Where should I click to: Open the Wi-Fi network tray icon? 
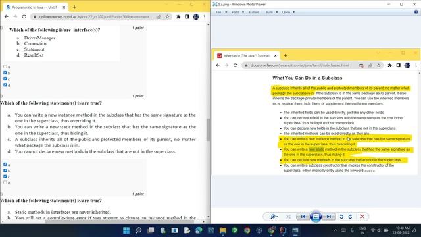pos(373,230)
